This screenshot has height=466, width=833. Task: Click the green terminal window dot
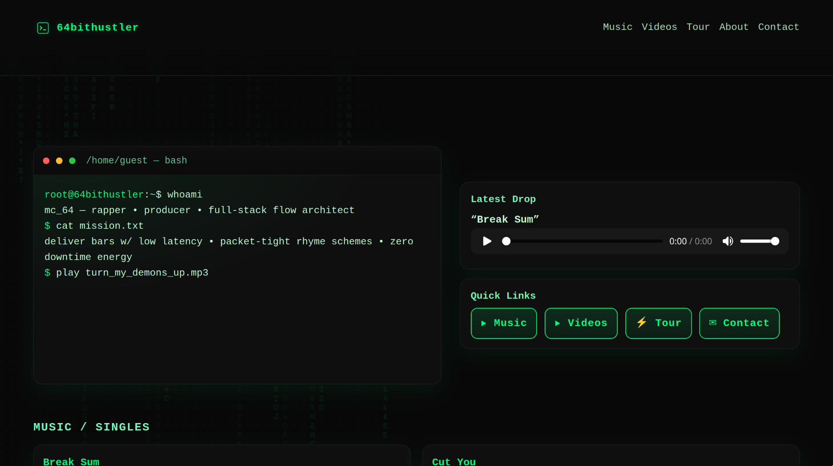click(x=72, y=161)
